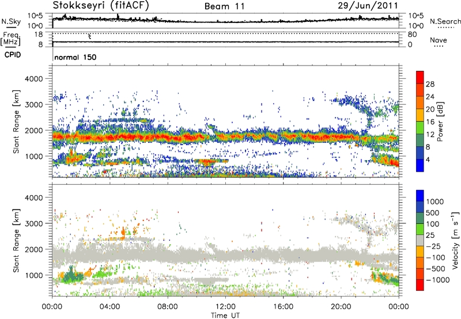Viewport: 461px width, 319px height.
Task: Click 'Slant Range [km]' label of velocity panel
Action: [x=16, y=241]
